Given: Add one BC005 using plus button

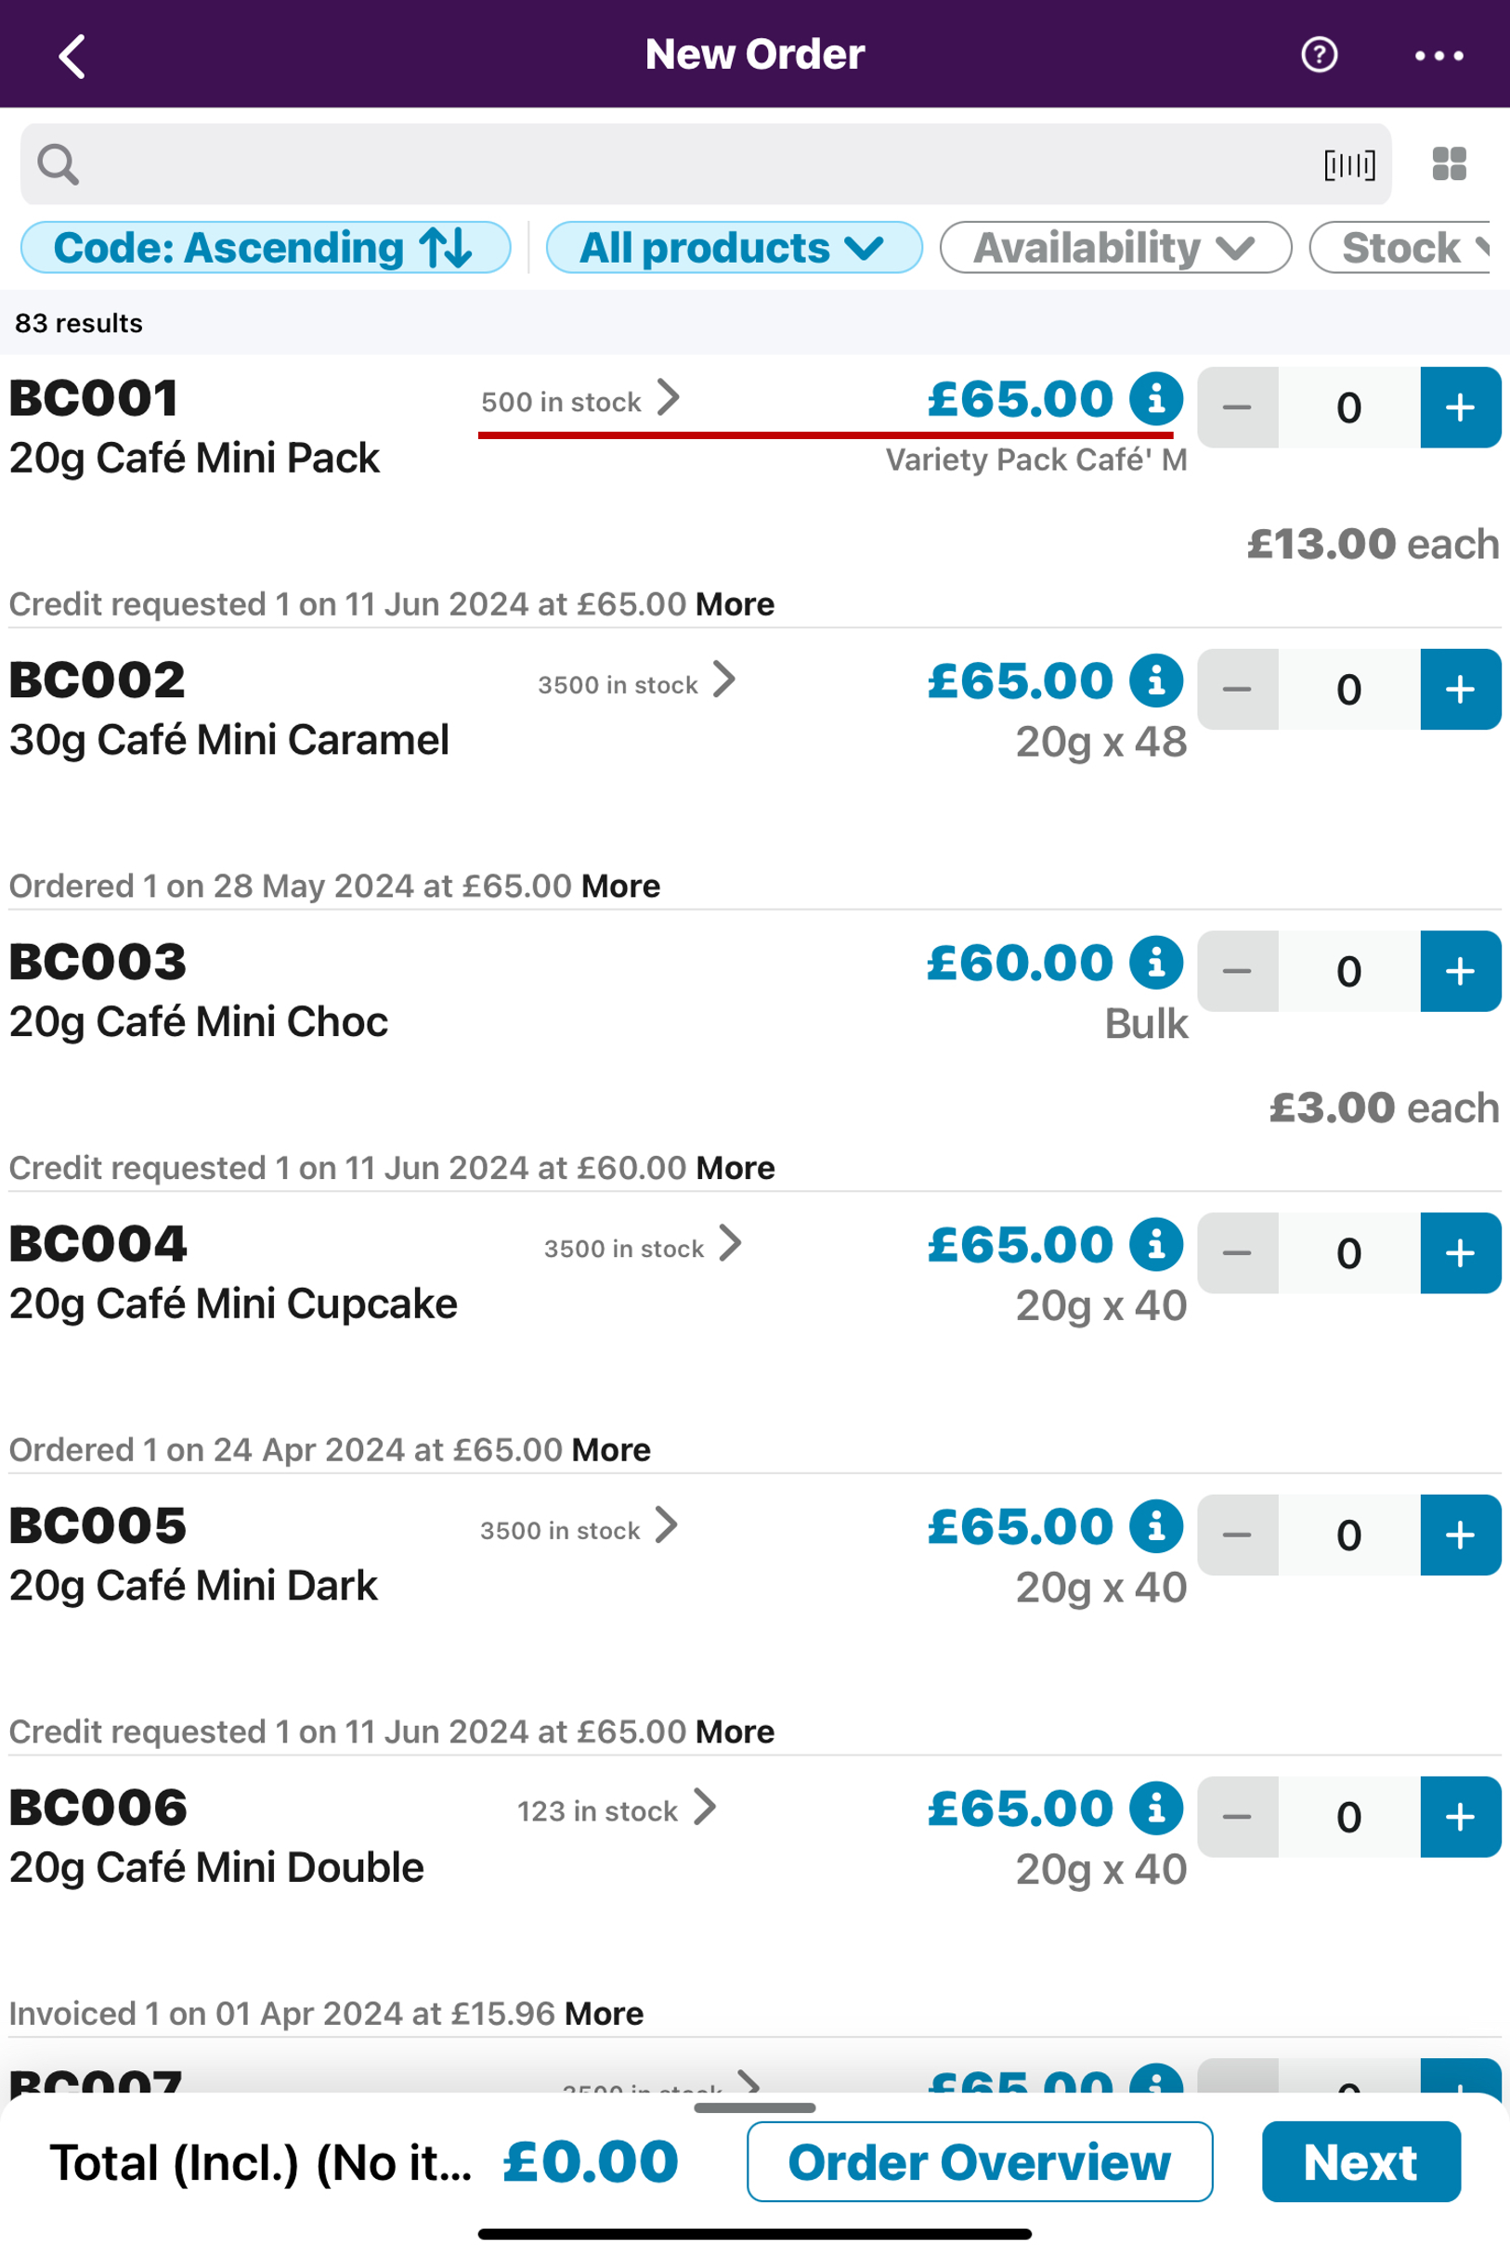Looking at the screenshot, I should click(x=1459, y=1536).
